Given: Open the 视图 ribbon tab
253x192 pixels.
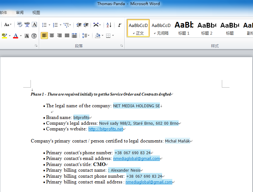Looking at the screenshot, I should click(x=36, y=13).
